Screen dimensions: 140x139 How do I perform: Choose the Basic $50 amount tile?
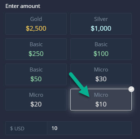(36, 74)
